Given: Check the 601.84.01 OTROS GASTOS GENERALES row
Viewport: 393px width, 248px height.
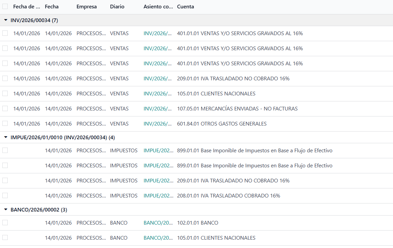Looking at the screenshot, I should (x=5, y=123).
